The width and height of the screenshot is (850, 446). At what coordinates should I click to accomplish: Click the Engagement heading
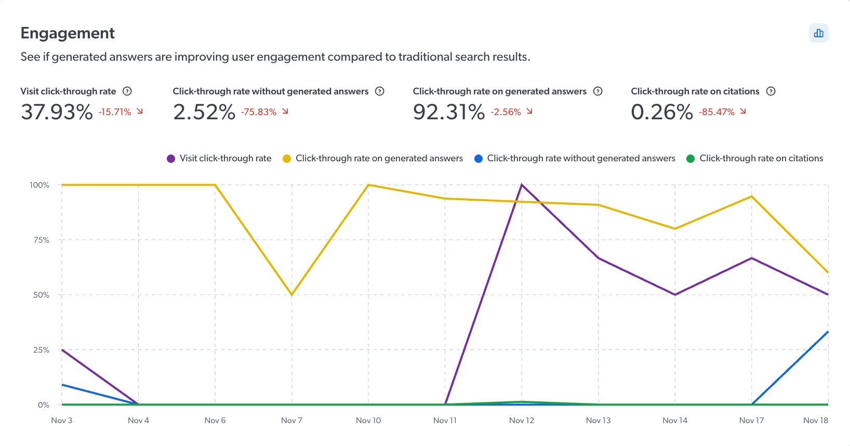[x=67, y=33]
